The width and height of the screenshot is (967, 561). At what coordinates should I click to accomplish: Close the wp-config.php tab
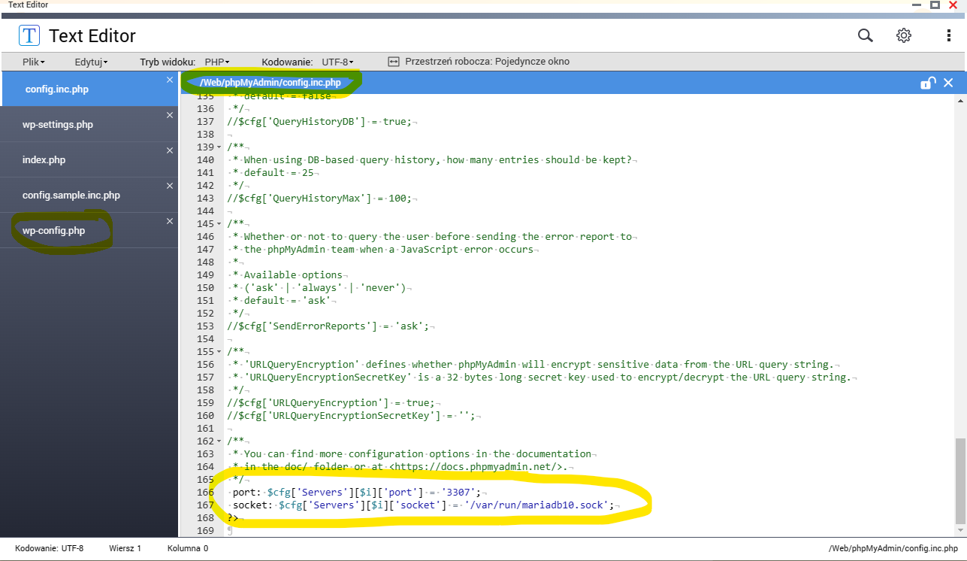pyautogui.click(x=170, y=221)
